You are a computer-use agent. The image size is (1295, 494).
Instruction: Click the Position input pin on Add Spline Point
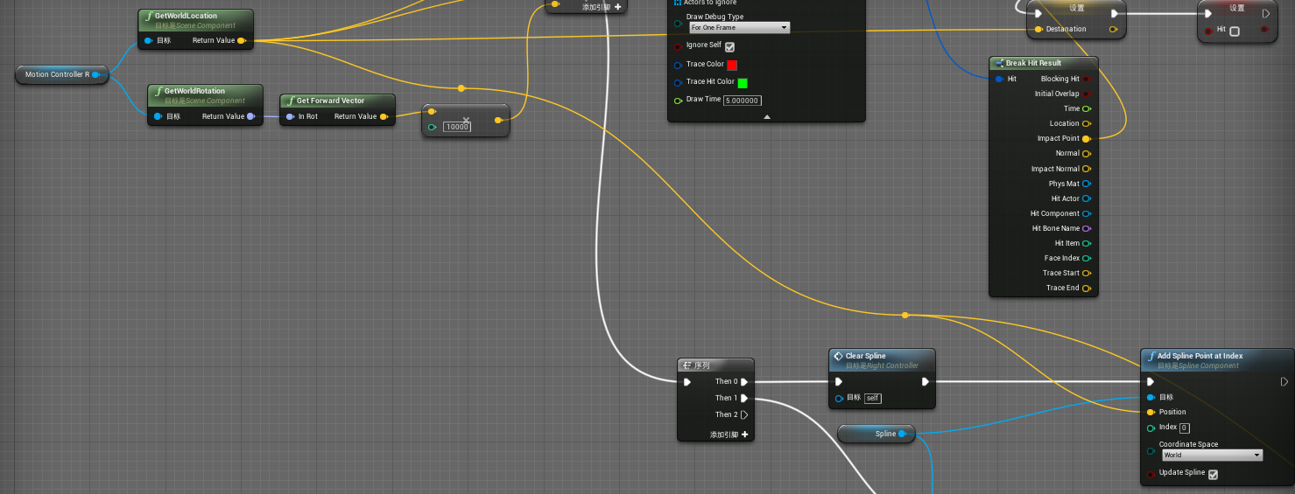point(1151,412)
